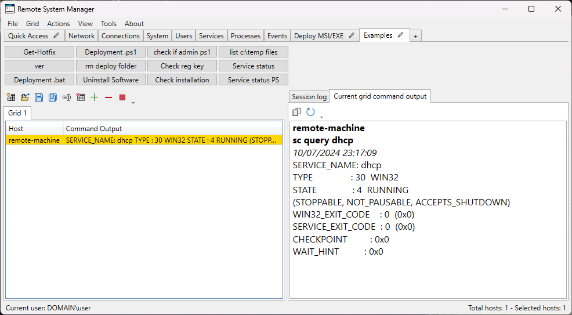Screen dimensions: 572x315
Task: Refresh output with the blue circular arrow
Action: tap(310, 112)
